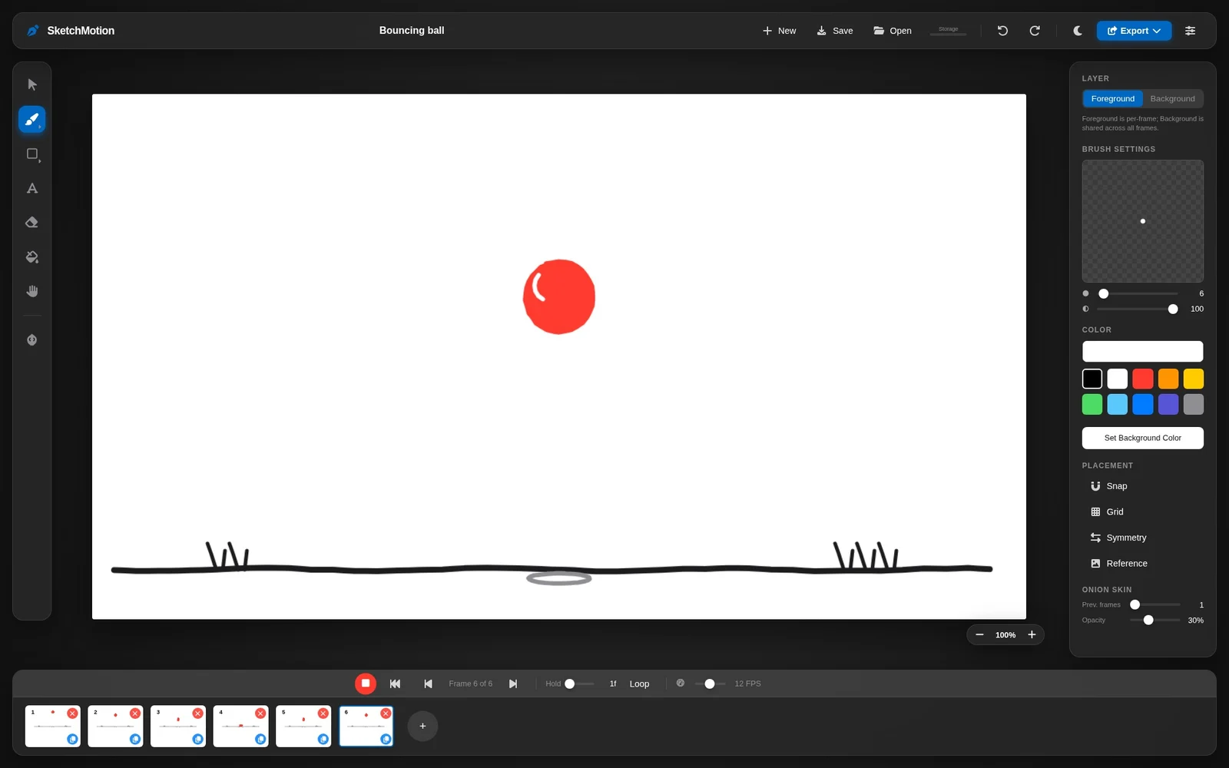The height and width of the screenshot is (768, 1229).
Task: Open the settings sliders icon
Action: point(1190,31)
